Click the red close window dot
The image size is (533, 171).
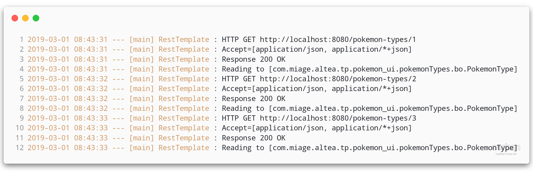(15, 18)
